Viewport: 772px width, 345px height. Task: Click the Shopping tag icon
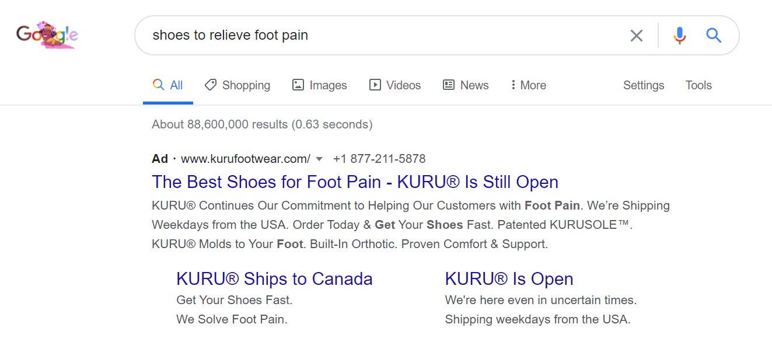tap(210, 85)
